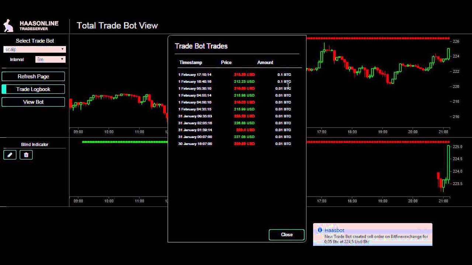Click the Blind Indicator label
The width and height of the screenshot is (472, 265).
(x=35, y=145)
